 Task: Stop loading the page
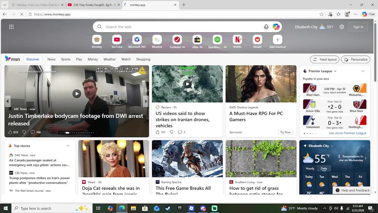[22, 14]
